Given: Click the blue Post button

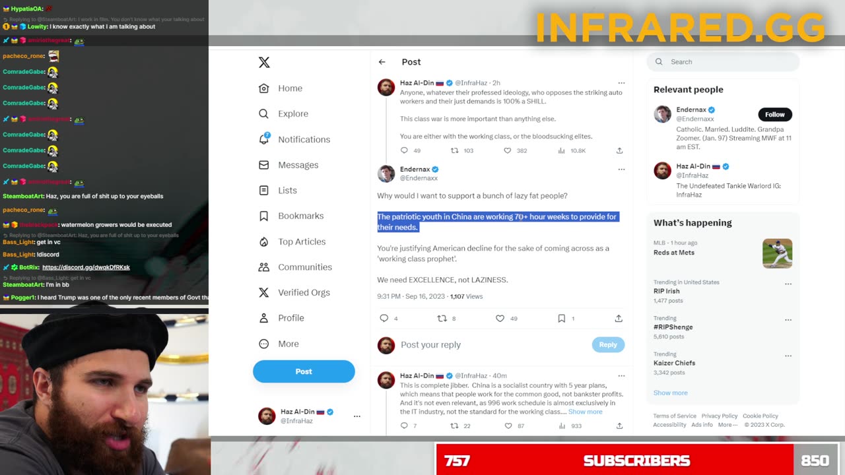Looking at the screenshot, I should pos(304,371).
